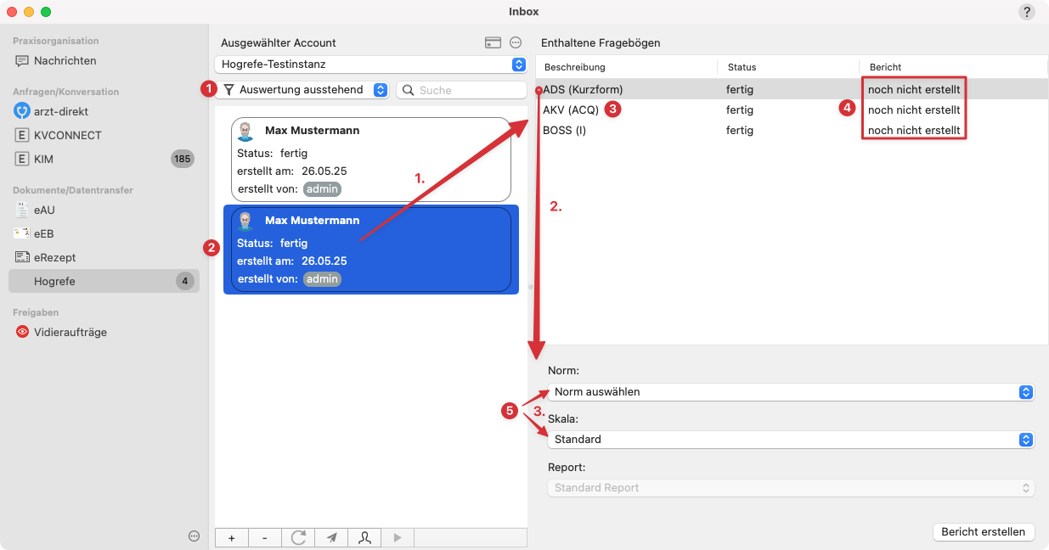Open the more options icon beside Ausgewählter Account
Image resolution: width=1049 pixels, height=550 pixels.
pos(516,42)
